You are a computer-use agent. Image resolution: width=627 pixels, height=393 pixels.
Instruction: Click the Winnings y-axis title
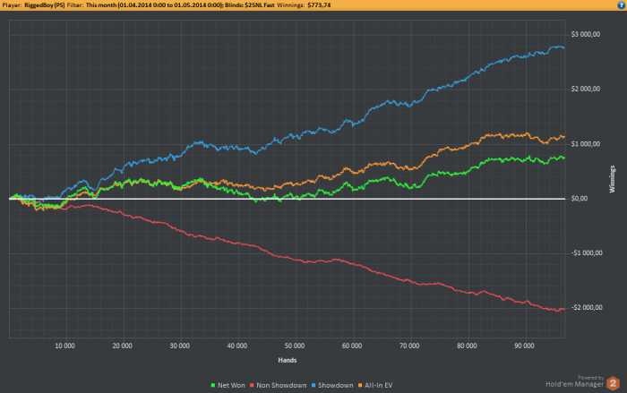[612, 179]
